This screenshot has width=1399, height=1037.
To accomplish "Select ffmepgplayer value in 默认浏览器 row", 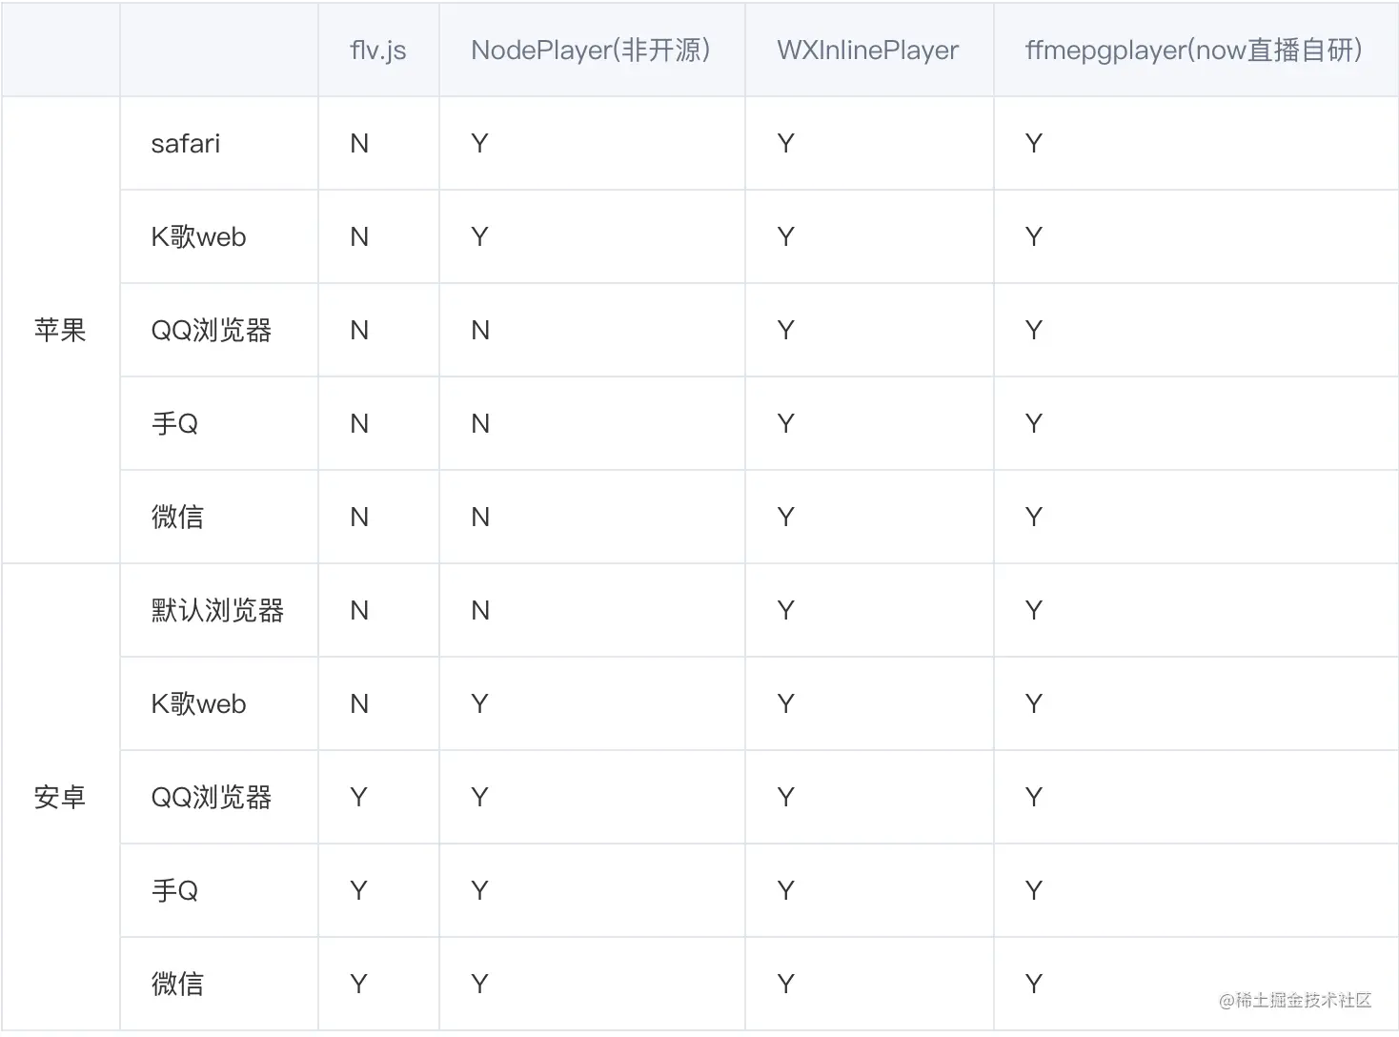I will tap(1034, 611).
